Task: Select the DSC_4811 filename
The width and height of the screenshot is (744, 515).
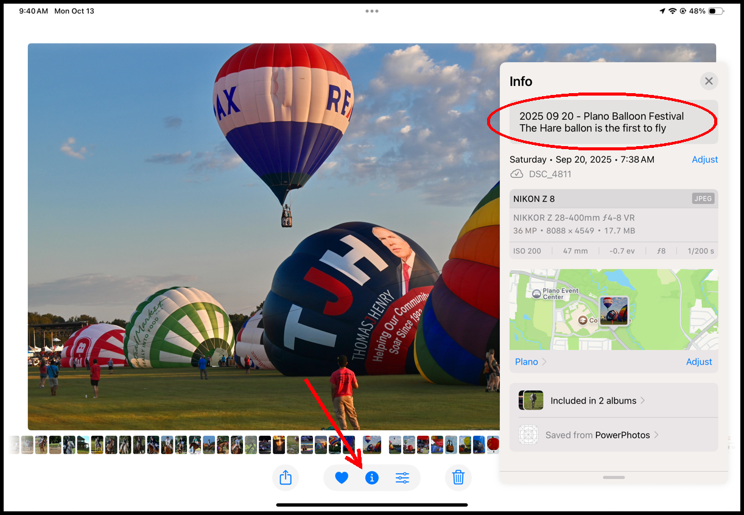Action: 550,174
